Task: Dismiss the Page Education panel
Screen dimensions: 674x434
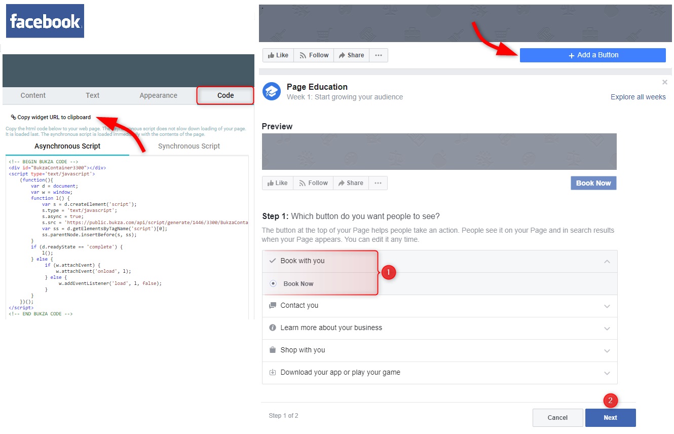Action: coord(664,82)
